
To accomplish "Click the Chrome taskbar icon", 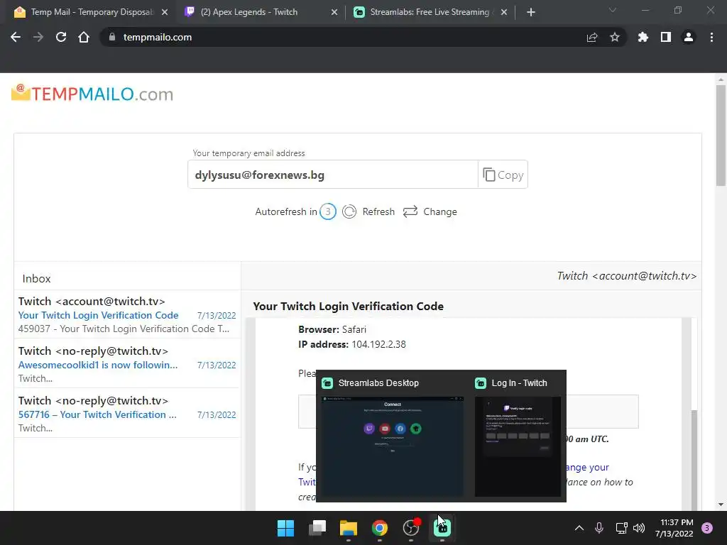I will [x=380, y=528].
